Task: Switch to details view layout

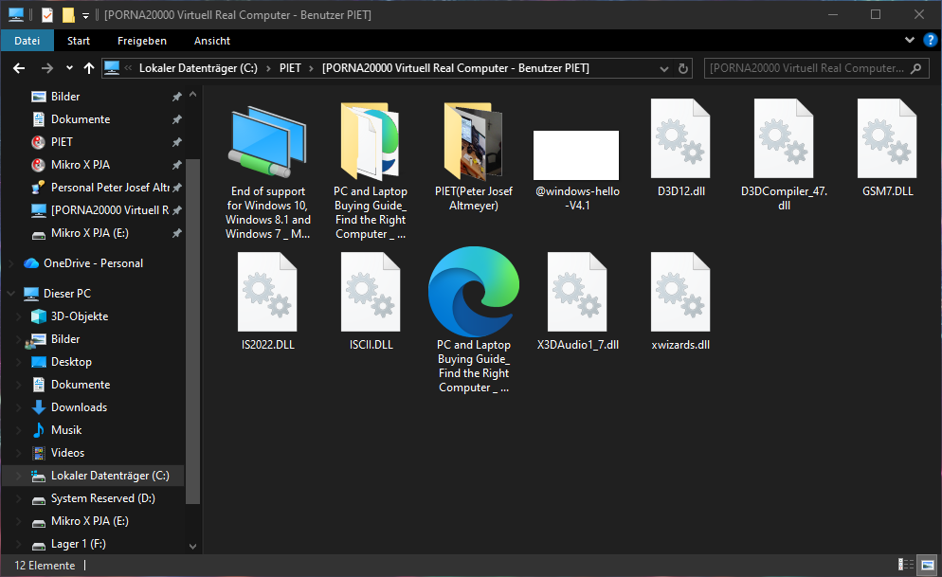Action: click(x=906, y=565)
